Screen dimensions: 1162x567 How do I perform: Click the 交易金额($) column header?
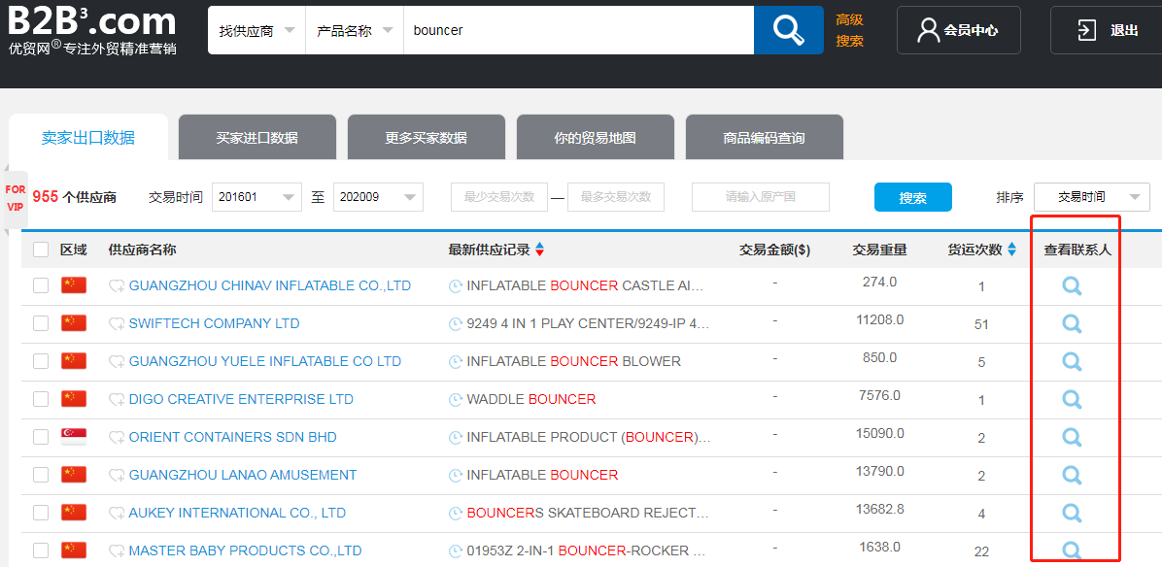click(x=774, y=250)
